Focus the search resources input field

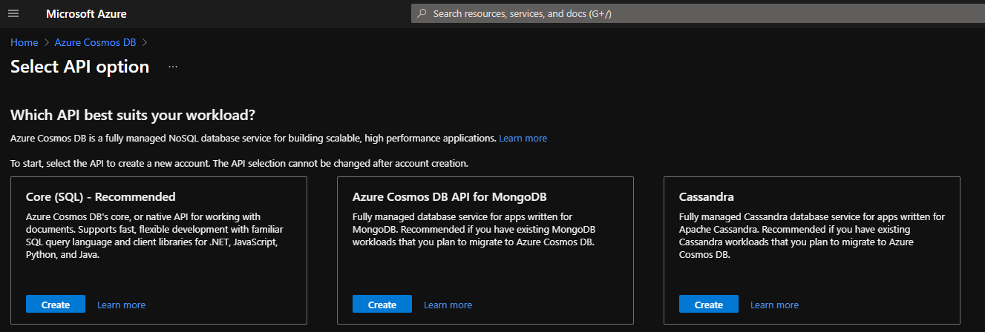698,13
